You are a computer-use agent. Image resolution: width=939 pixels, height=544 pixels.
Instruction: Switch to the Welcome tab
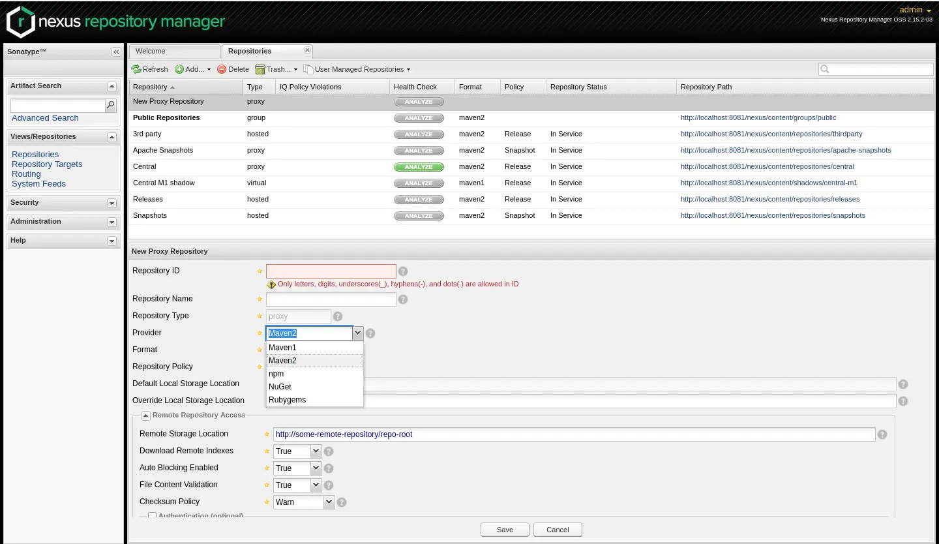click(174, 51)
